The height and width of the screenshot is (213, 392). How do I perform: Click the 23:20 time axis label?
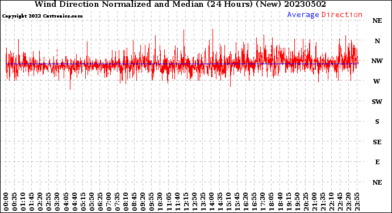pos(348,202)
